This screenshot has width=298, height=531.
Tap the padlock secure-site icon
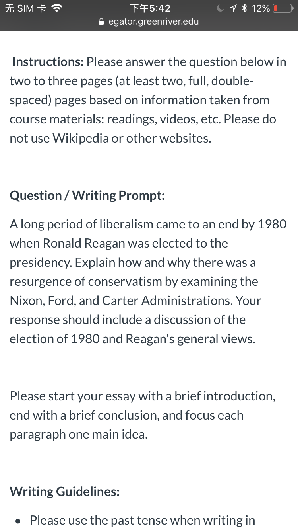tap(102, 22)
